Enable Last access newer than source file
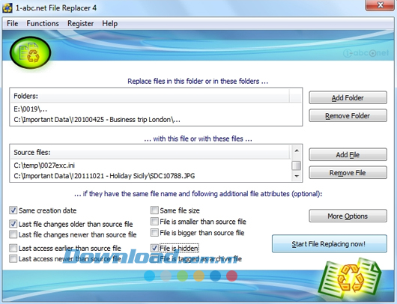 [13, 258]
